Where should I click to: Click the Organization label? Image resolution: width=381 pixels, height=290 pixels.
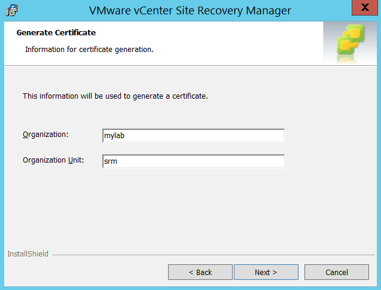[x=45, y=134]
